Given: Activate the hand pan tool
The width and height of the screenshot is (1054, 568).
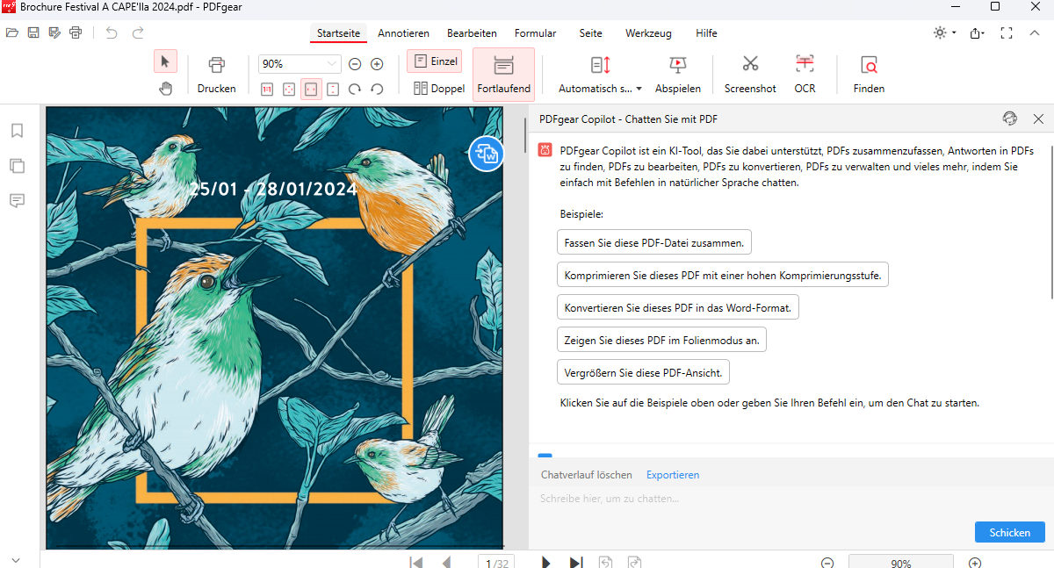Looking at the screenshot, I should 165,88.
